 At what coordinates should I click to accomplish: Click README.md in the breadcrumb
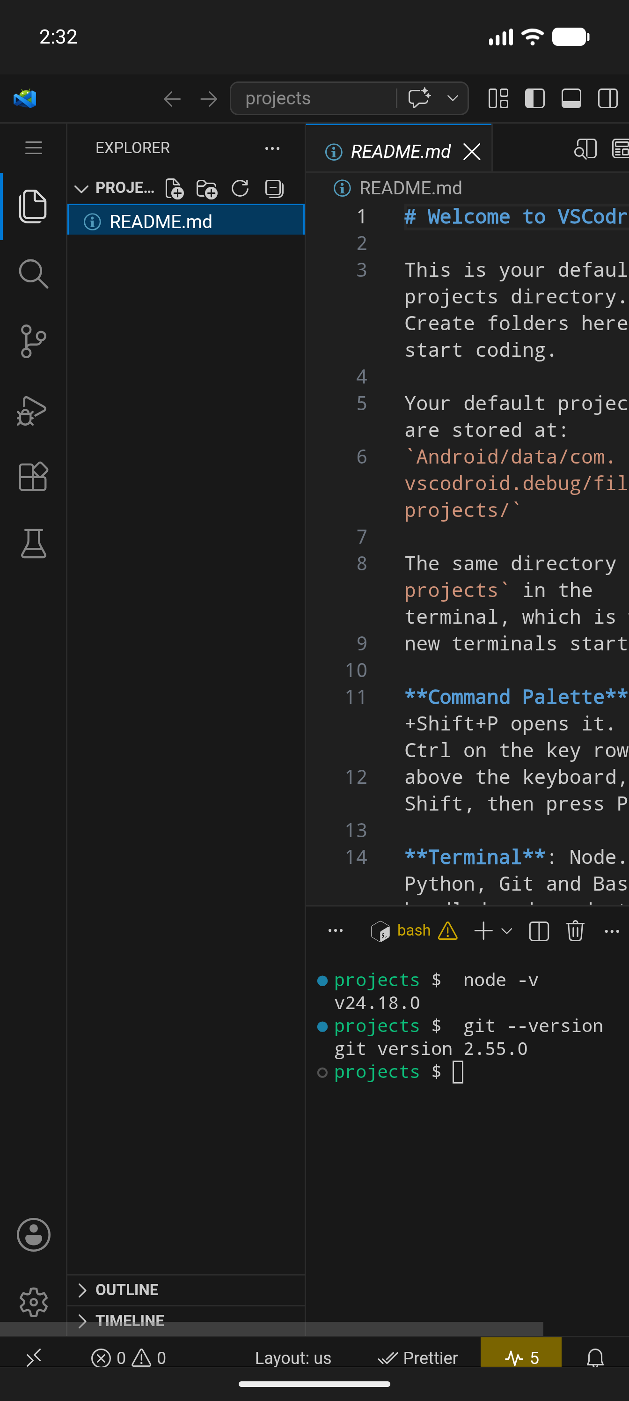point(410,188)
